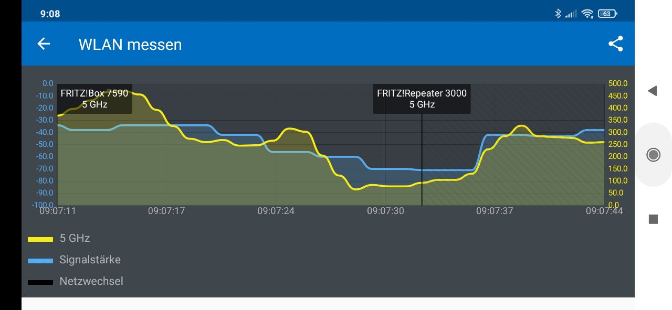
Task: Click the 250.0 value on the right axis
Action: [x=618, y=144]
